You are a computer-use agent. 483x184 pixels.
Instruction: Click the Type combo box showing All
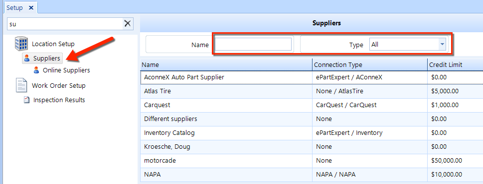click(x=408, y=45)
